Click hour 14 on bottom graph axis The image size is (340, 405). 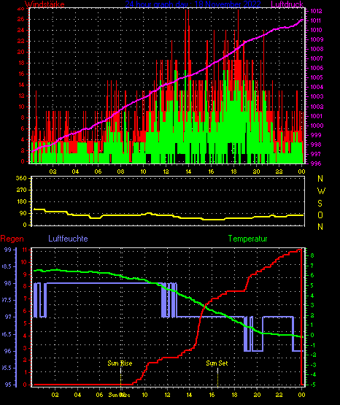pos(189,395)
